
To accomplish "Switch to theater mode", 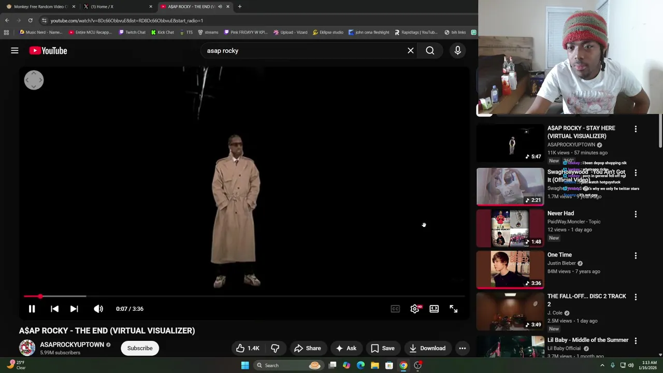I will tap(434, 309).
